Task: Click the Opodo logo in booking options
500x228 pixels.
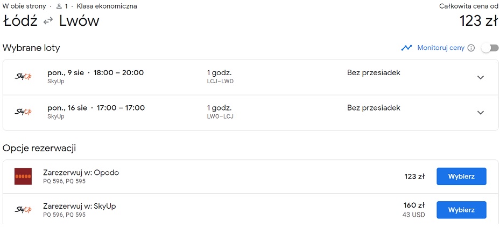Action: point(23,176)
